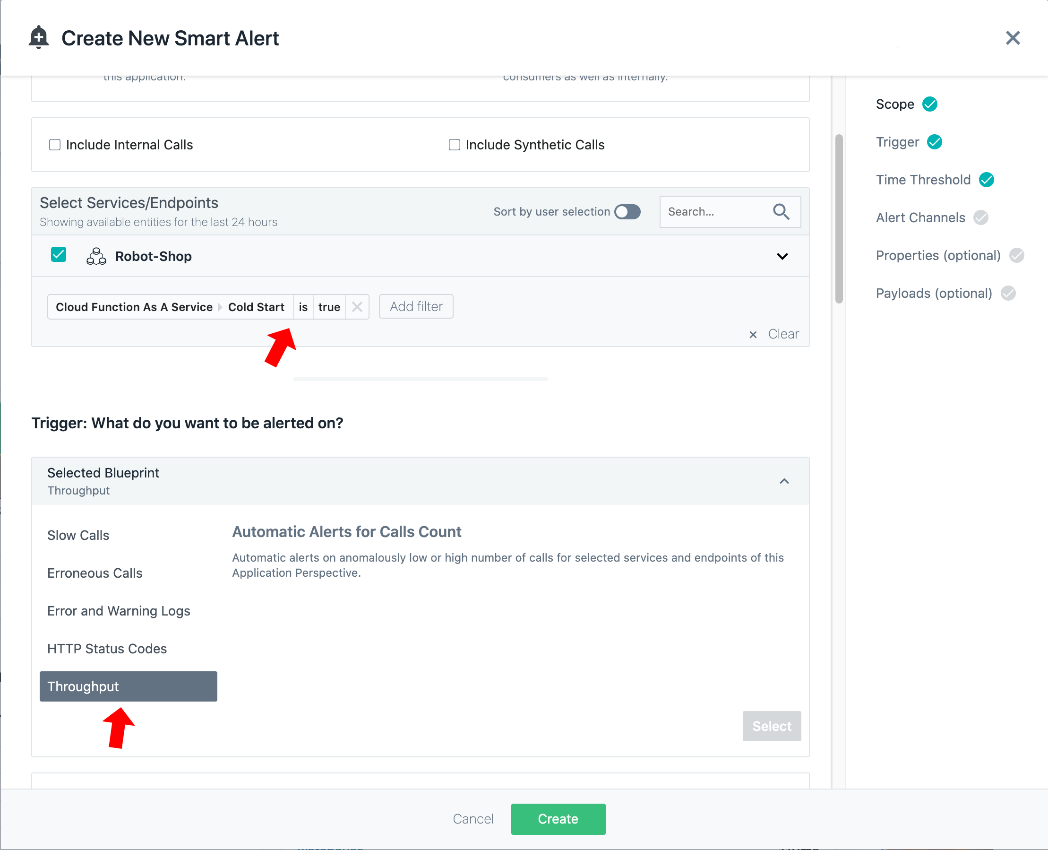Select the HTTP Status Codes blueprint
The width and height of the screenshot is (1048, 850).
coord(107,649)
